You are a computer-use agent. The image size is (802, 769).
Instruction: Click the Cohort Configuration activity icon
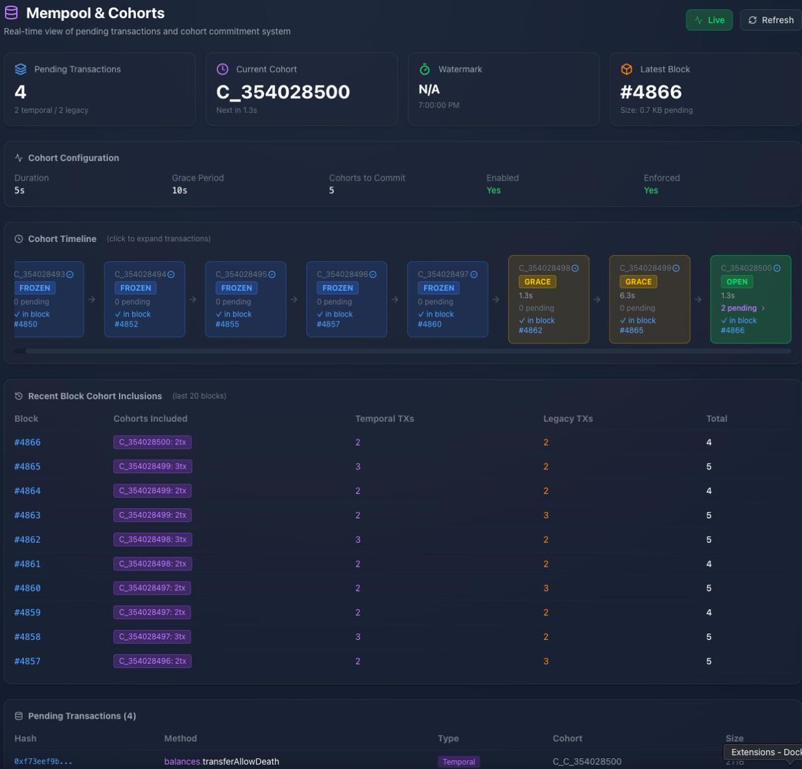click(x=19, y=158)
